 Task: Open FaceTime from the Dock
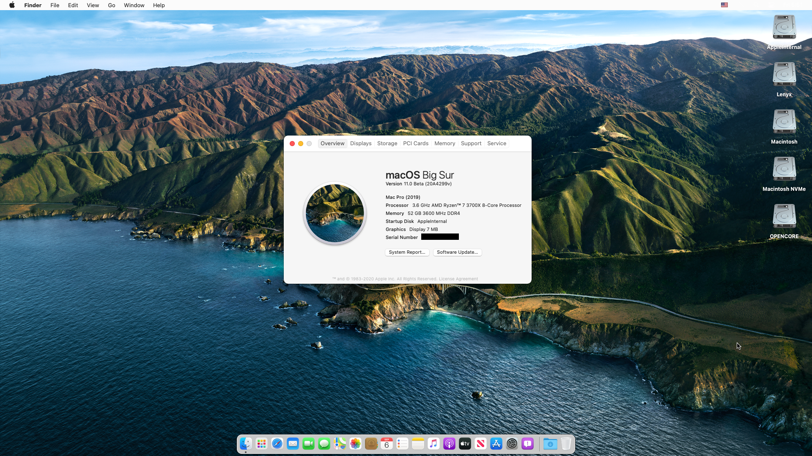coord(308,444)
